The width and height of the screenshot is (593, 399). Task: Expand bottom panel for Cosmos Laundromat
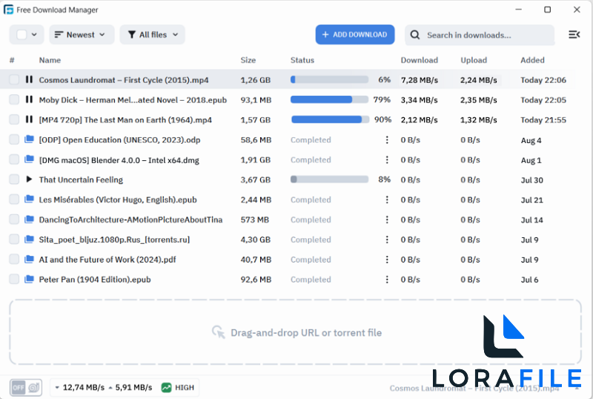click(x=577, y=388)
